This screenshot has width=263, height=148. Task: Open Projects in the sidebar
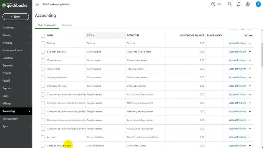7,73
